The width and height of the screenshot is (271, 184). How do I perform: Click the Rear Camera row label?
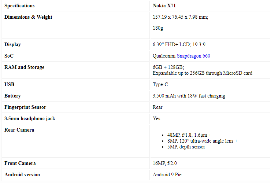pyautogui.click(x=19, y=130)
